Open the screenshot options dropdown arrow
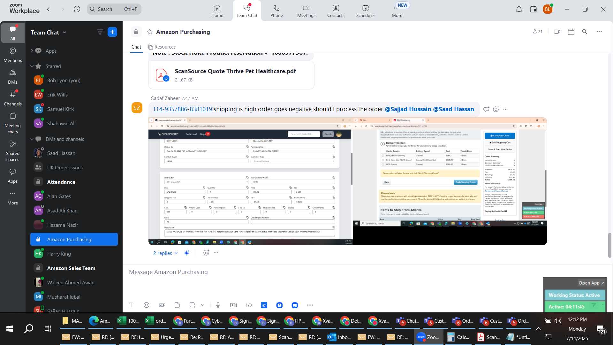613x345 pixels. [202, 305]
